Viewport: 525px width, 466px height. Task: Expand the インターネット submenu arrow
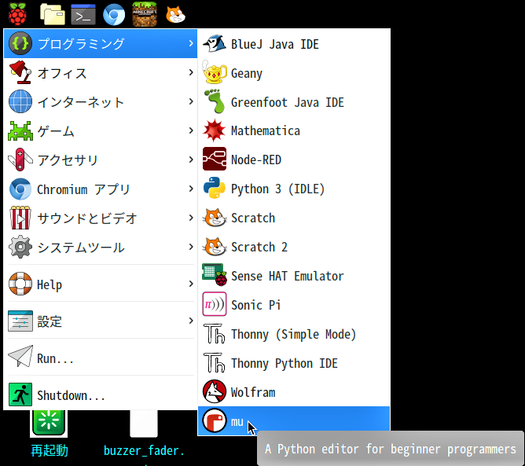(x=191, y=101)
